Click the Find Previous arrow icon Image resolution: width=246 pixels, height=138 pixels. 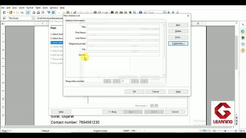173,12
